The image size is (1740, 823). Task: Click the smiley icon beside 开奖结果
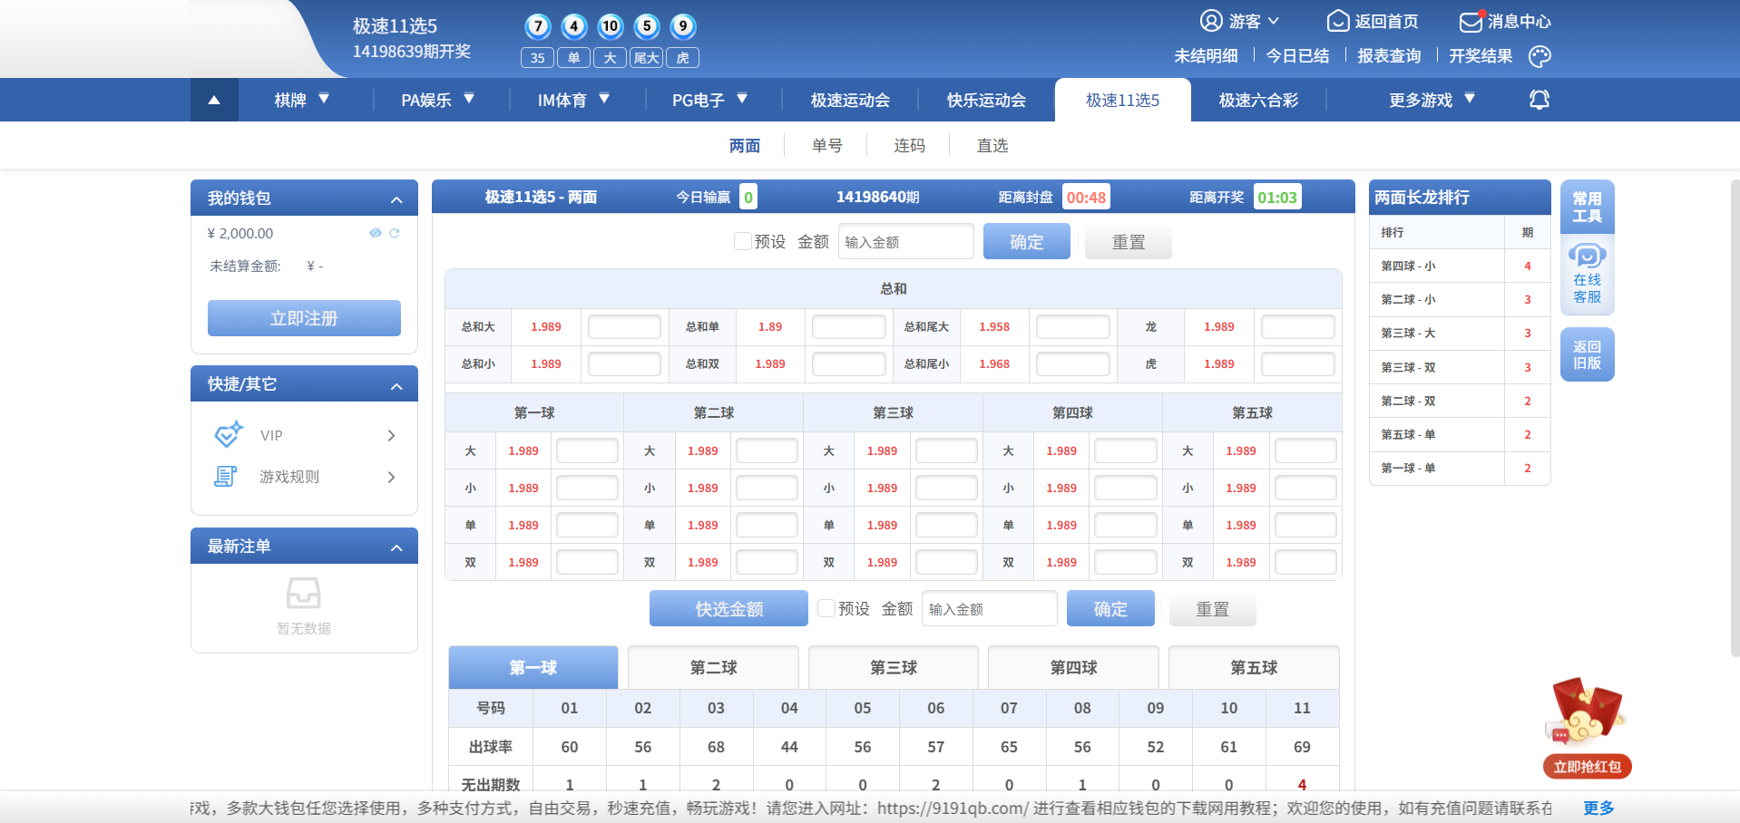[1540, 56]
